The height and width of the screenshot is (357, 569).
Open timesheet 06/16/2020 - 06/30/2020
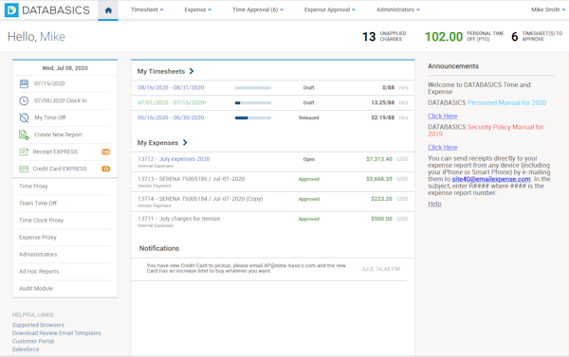[171, 117]
